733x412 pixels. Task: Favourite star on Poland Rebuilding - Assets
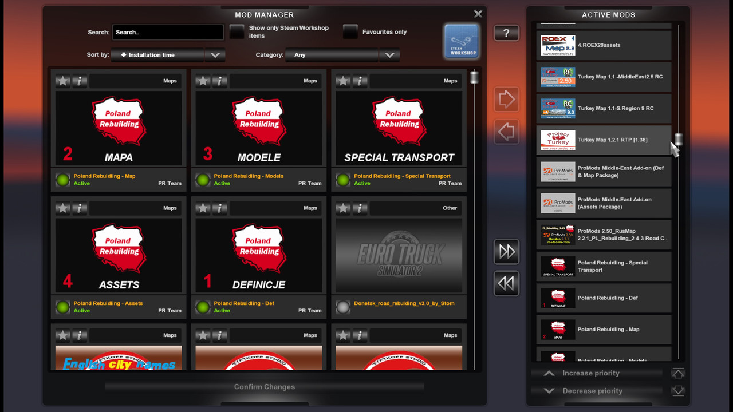point(62,208)
